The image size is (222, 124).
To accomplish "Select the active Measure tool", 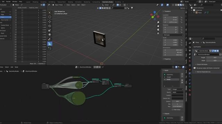I will 50,44.
